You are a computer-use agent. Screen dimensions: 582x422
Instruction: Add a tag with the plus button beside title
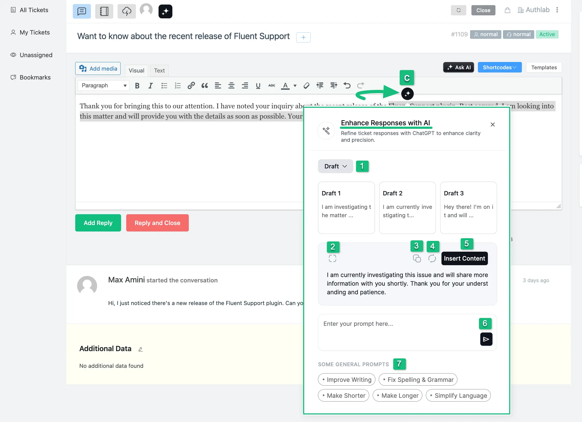coord(303,37)
